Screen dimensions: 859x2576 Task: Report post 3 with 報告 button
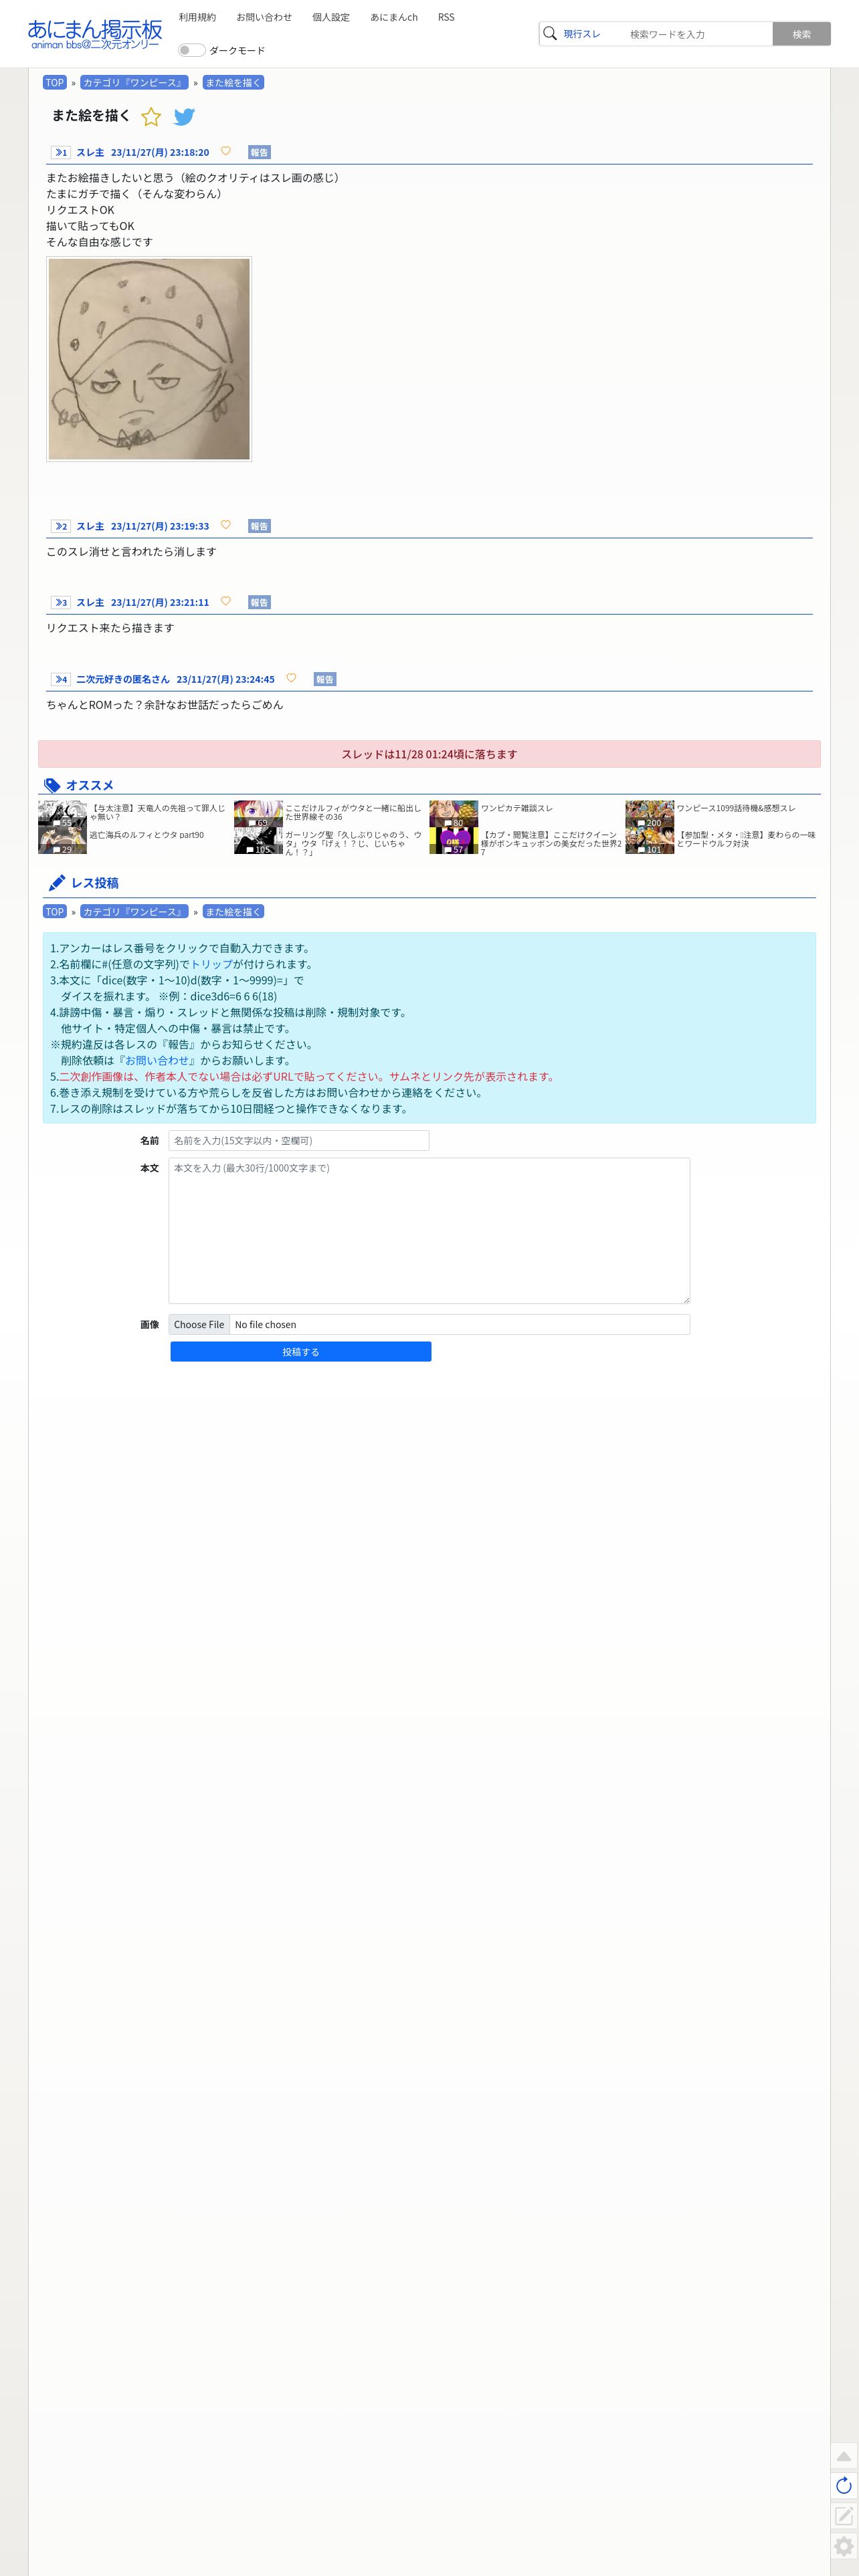[259, 602]
